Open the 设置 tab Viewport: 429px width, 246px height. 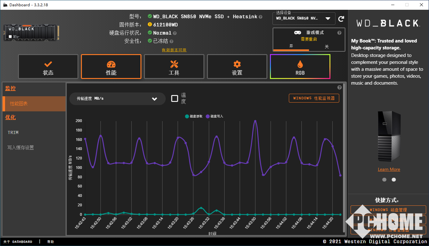click(237, 67)
